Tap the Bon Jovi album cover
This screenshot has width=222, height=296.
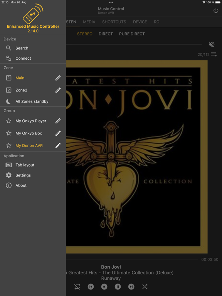[137, 157]
